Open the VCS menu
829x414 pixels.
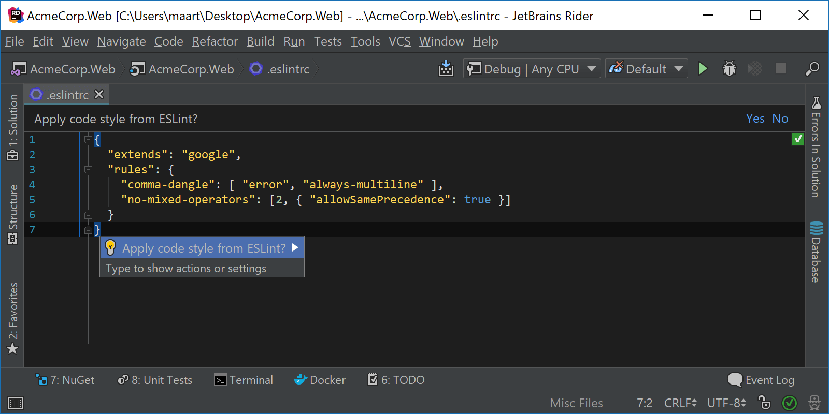coord(399,41)
